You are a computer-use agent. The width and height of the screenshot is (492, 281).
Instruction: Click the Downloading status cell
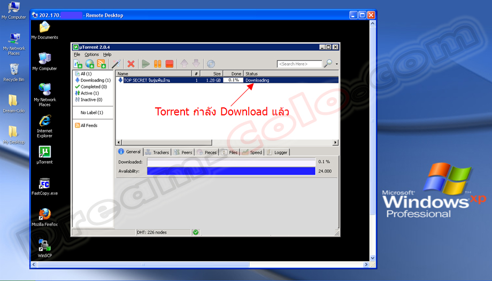coord(257,80)
